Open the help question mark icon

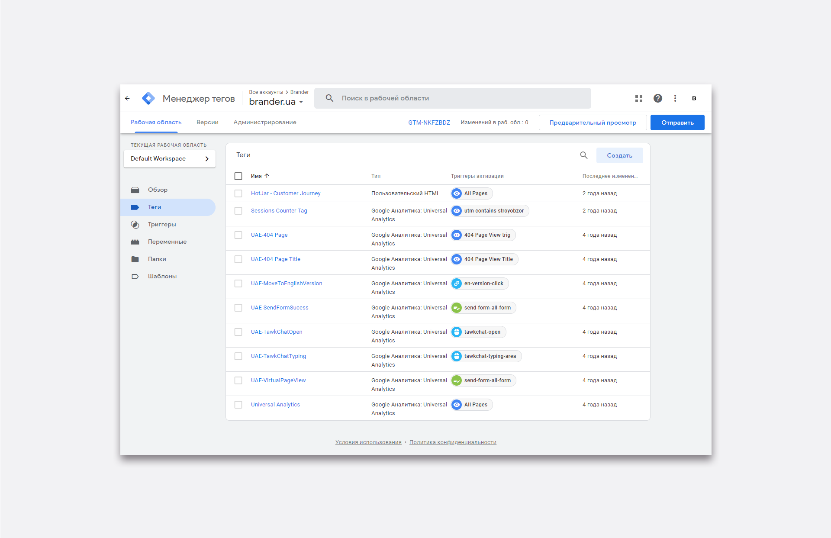click(x=657, y=98)
